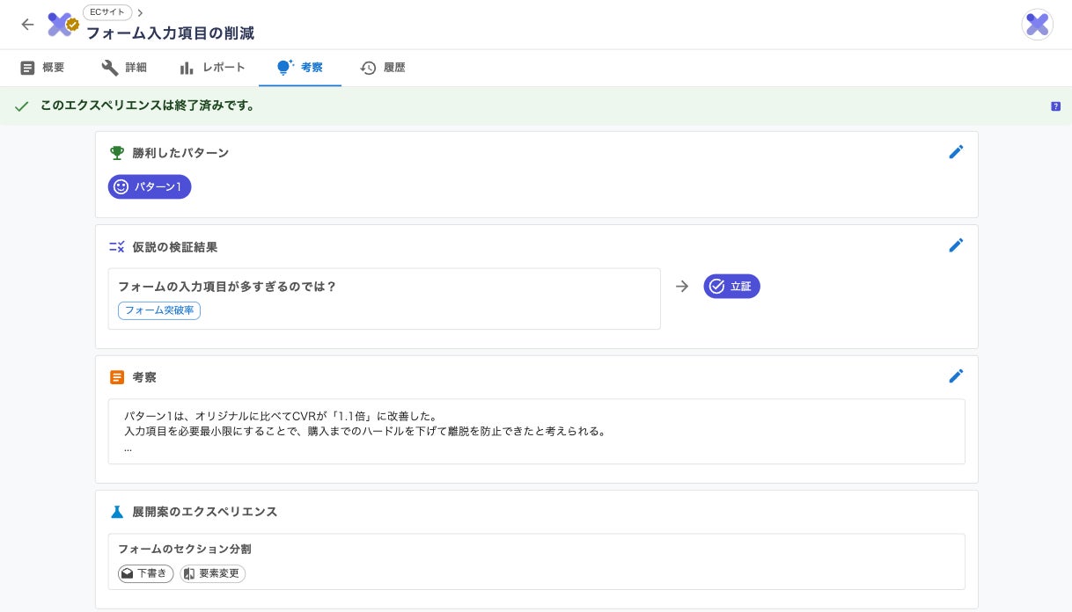Viewport: 1072px width, 612px height.
Task: Edit the 考察 section with pencil icon
Action: click(956, 375)
